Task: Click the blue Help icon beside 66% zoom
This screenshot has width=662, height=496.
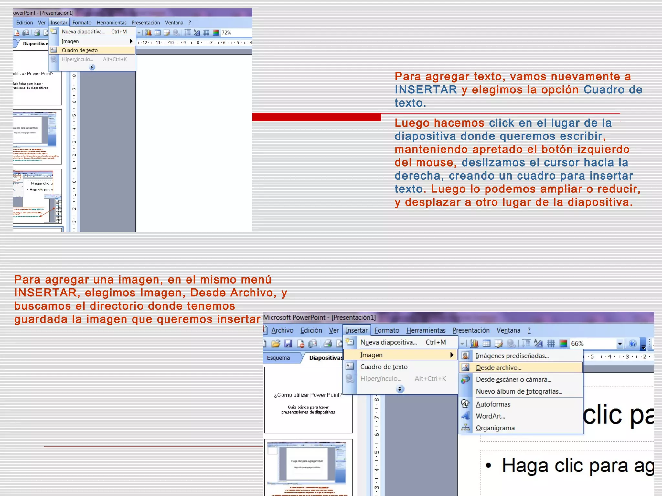Action: point(633,344)
